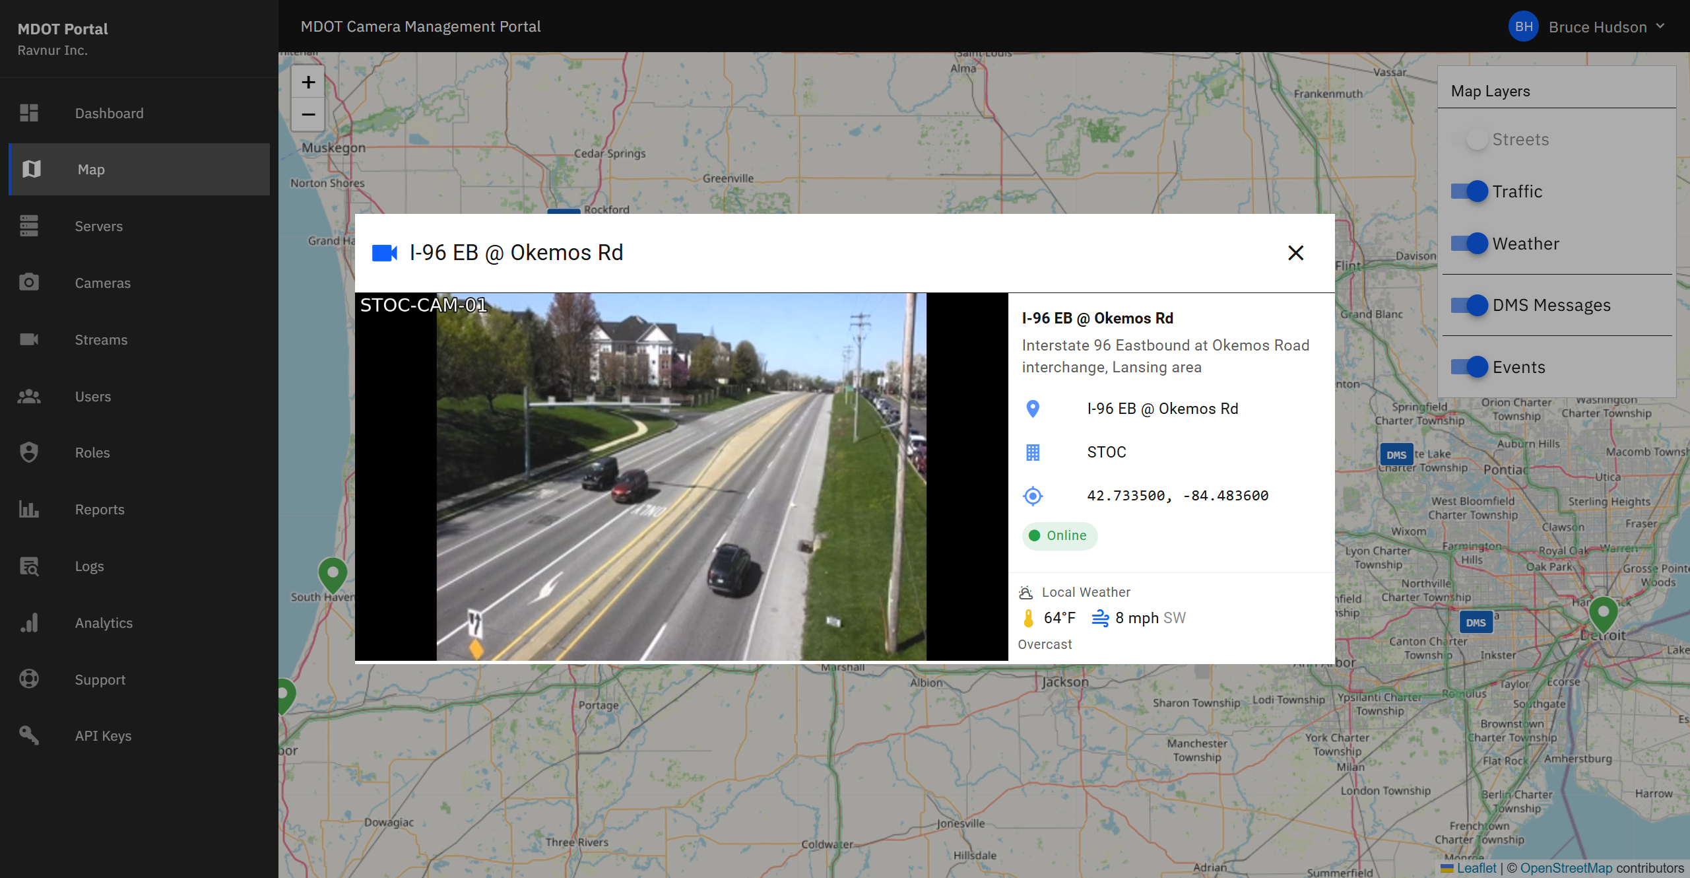Viewport: 1690px width, 878px height.
Task: Open the Logs page
Action: [x=89, y=566]
